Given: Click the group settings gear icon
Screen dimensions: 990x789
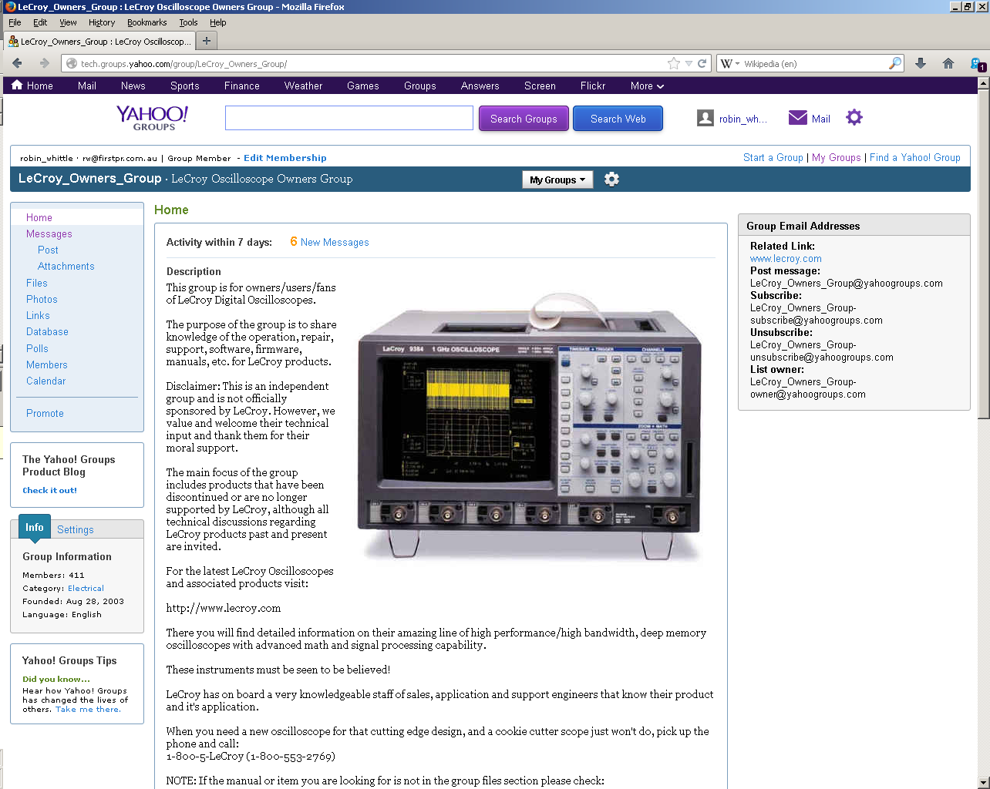Looking at the screenshot, I should (x=611, y=180).
